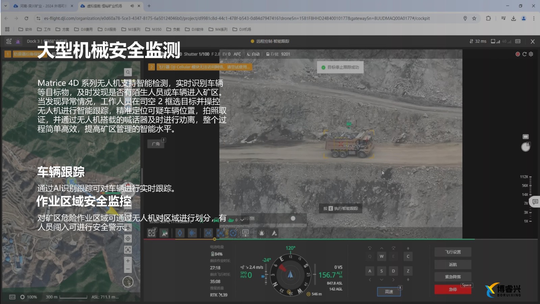This screenshot has width=540, height=304.
Task: Zoom in the map with plus button
Action: pyautogui.click(x=128, y=261)
